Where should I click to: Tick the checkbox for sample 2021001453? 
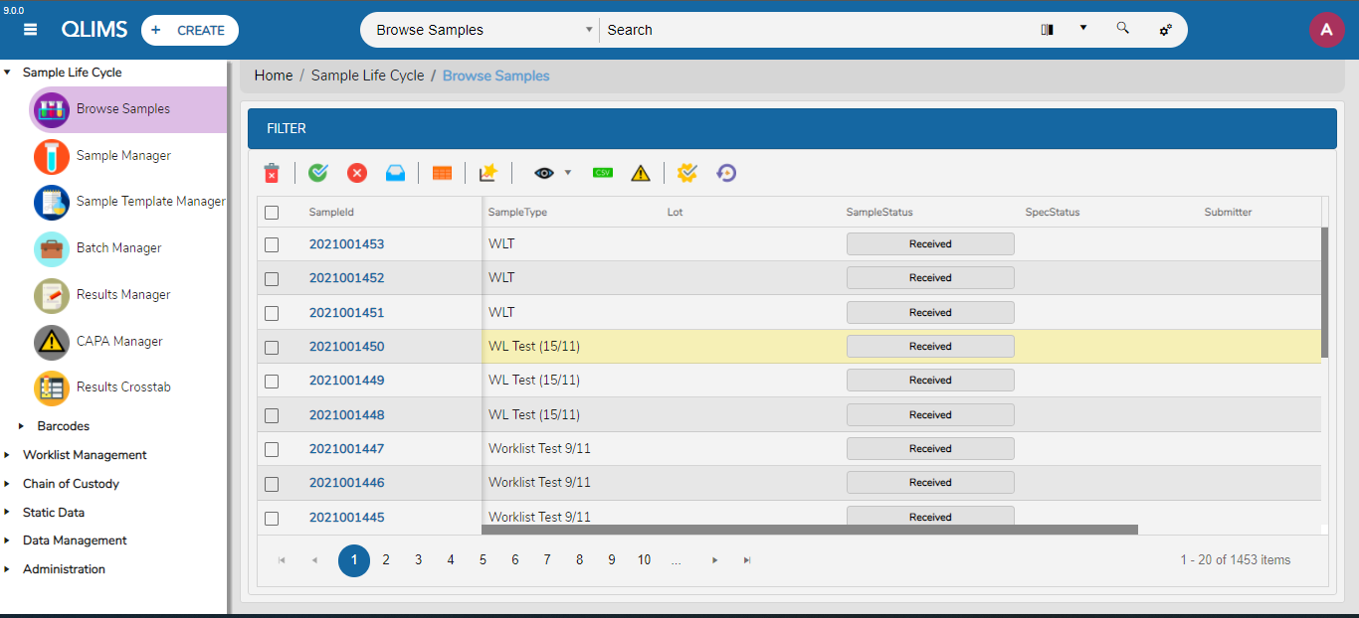[272, 244]
